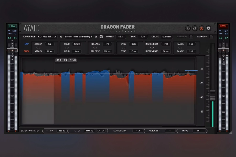Screen dimensions: 236x157
Task: Edit the Ceiling value -0.3 dBTP
Action: pos(167,37)
